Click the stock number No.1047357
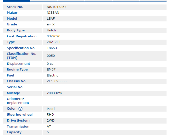The height and width of the screenshot is (138, 193). [x=56, y=7]
